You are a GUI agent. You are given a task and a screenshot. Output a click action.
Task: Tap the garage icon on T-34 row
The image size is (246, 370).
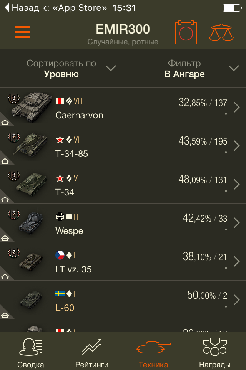[5, 200]
